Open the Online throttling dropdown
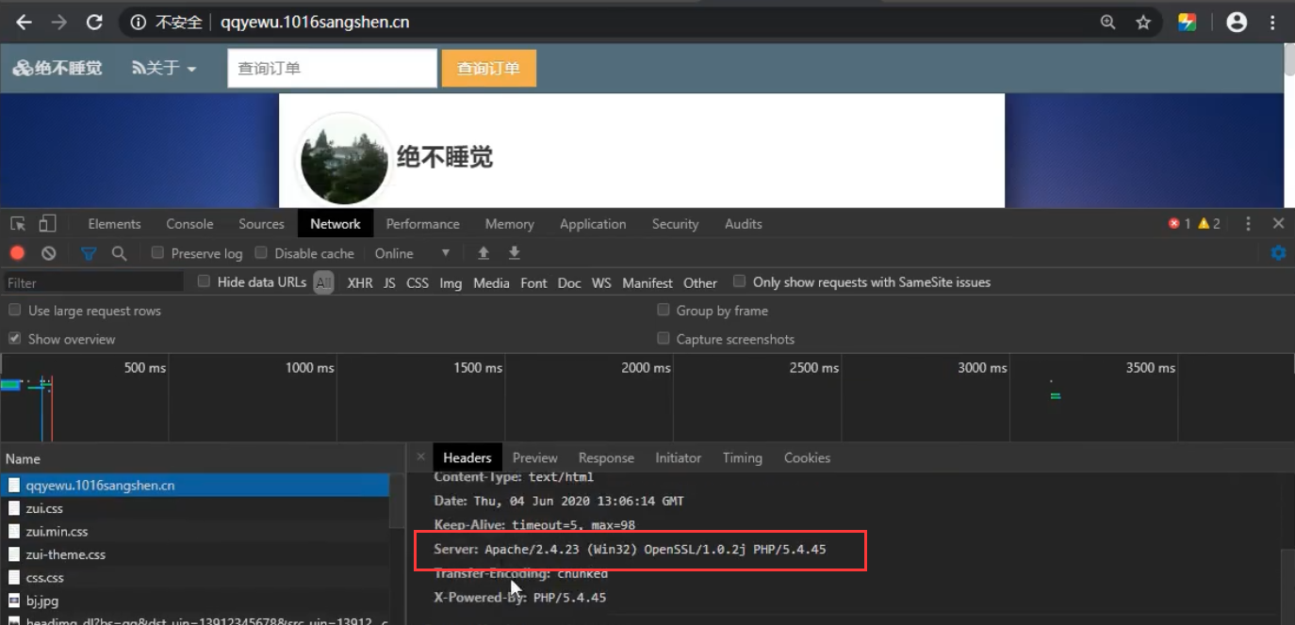 tap(412, 253)
